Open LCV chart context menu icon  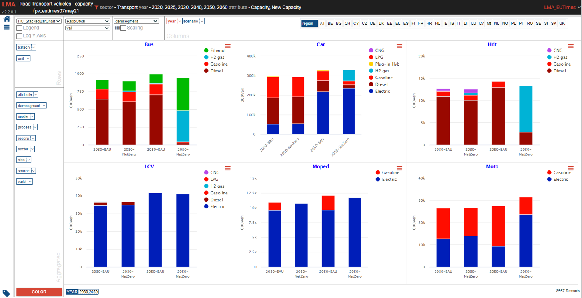tap(228, 168)
